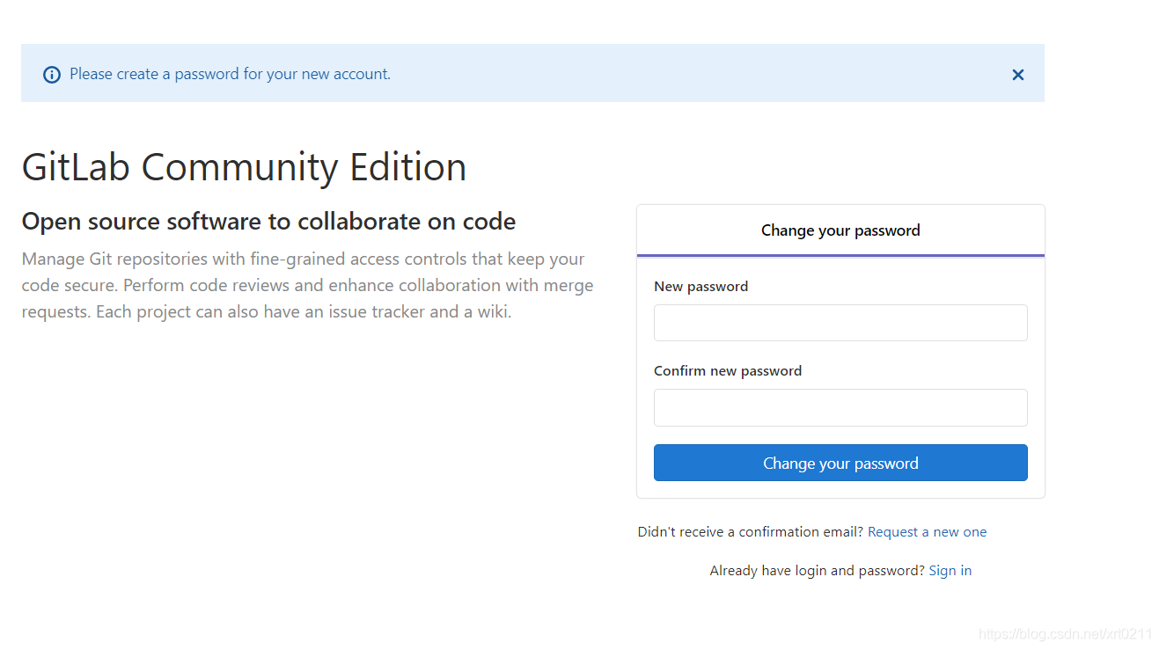Click the GitLab Community Edition heading
Image resolution: width=1159 pixels, height=650 pixels.
click(x=244, y=167)
